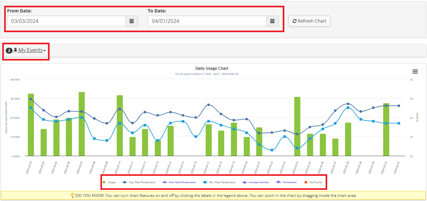Open the From Date calendar picker icon
Screen dimensions: 427x201
(131, 21)
